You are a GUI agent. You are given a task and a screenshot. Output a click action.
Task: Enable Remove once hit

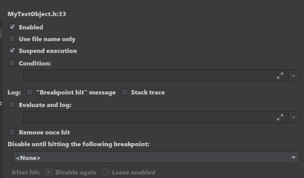pos(13,132)
